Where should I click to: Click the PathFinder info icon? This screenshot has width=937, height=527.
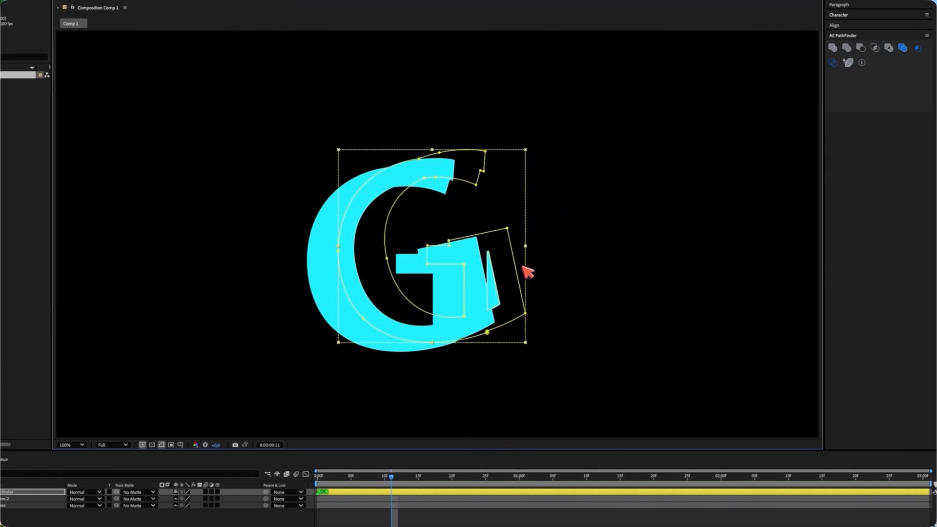tap(862, 62)
